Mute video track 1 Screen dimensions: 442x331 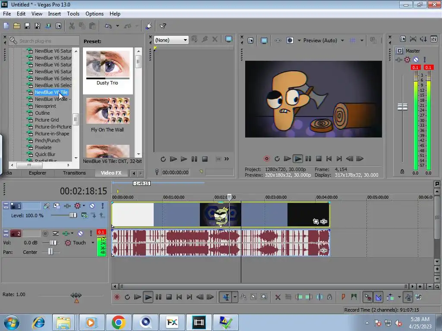(92, 206)
